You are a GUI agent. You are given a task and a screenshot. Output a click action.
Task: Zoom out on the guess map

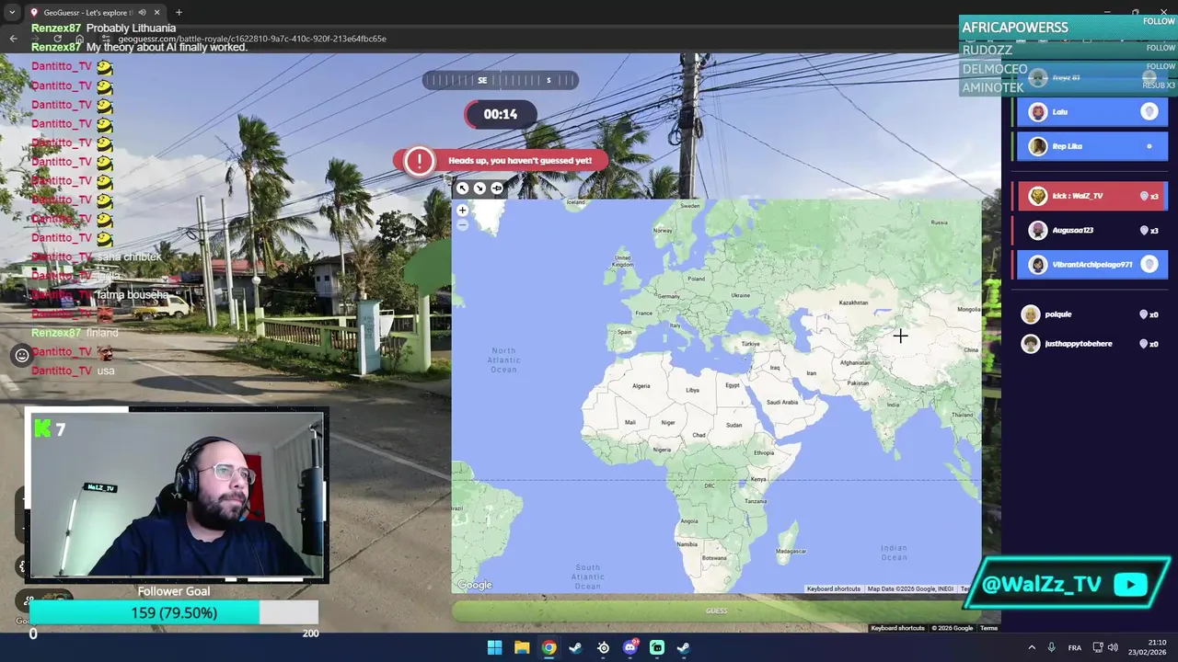tap(463, 224)
